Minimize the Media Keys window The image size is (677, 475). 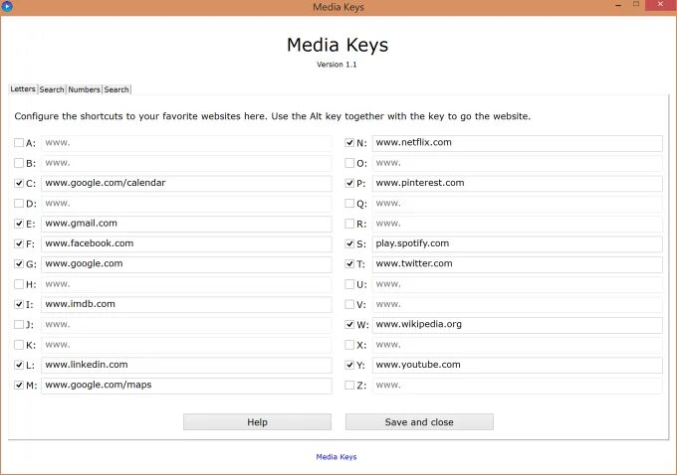pos(618,5)
